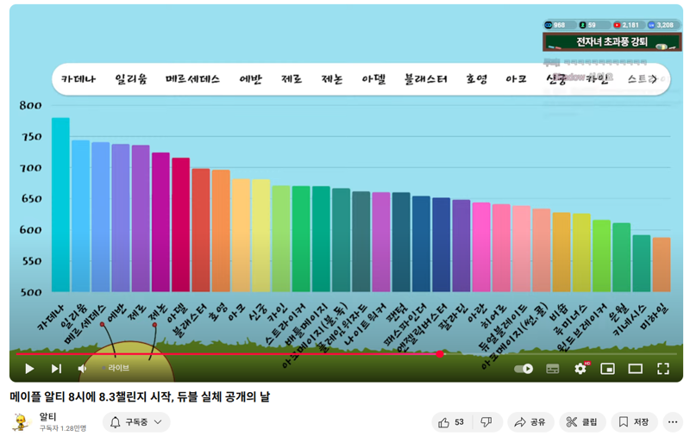This screenshot has width=690, height=436.
Task: Select the 아델 tab in chart
Action: [x=373, y=79]
